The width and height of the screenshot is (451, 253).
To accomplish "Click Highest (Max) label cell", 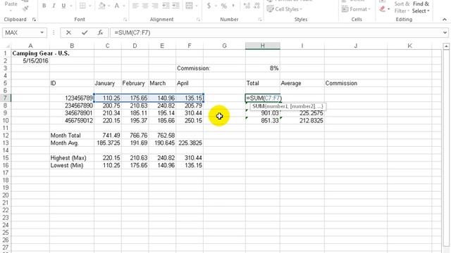I will [72, 157].
